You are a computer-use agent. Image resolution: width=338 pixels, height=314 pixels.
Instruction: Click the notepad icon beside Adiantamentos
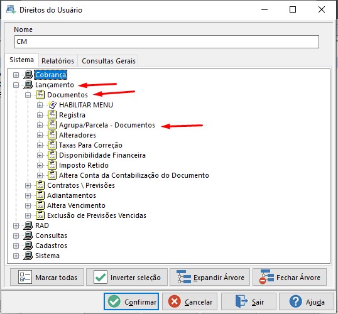pyautogui.click(x=40, y=195)
